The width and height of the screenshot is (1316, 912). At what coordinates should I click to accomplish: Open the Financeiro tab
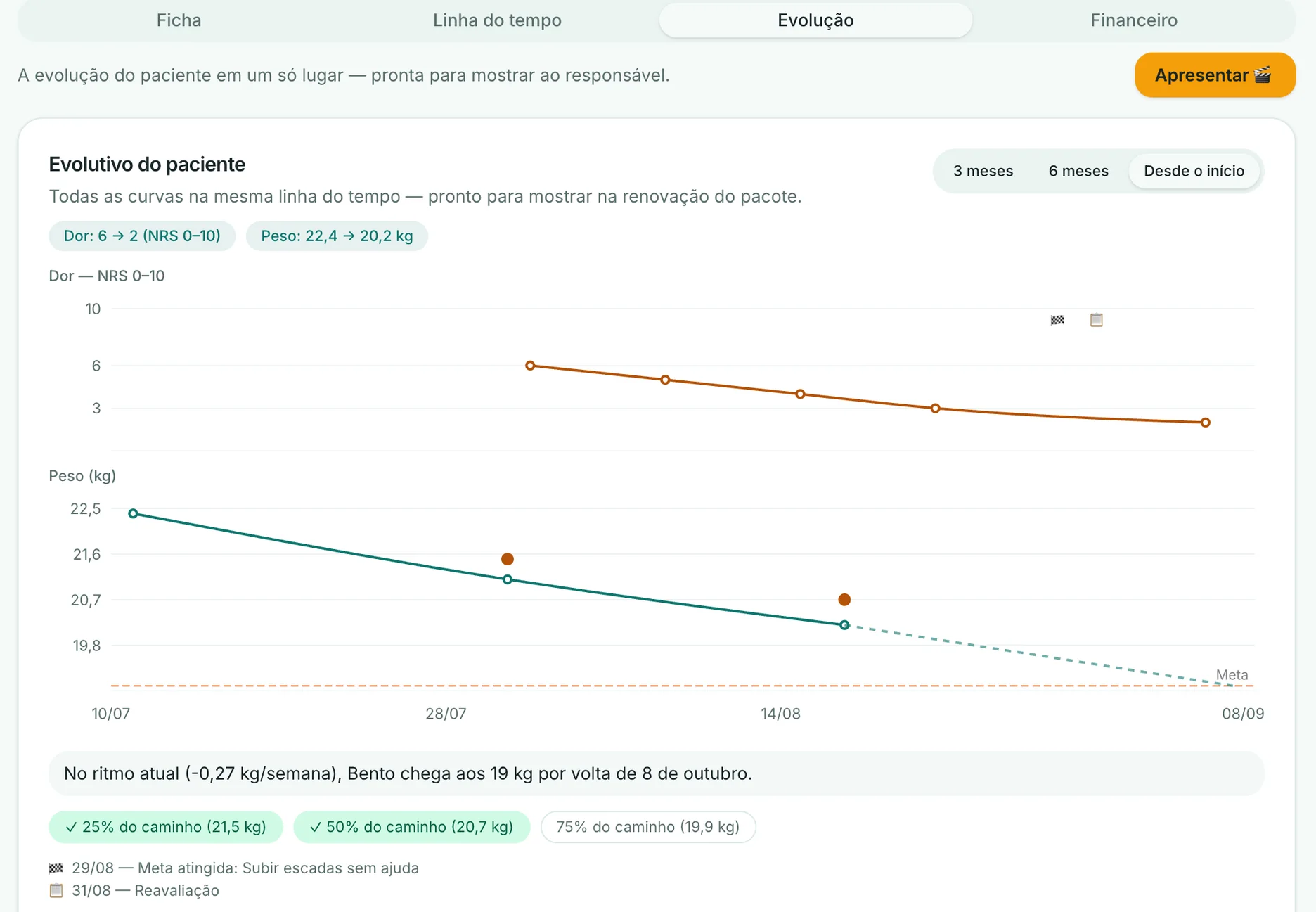pyautogui.click(x=1134, y=20)
